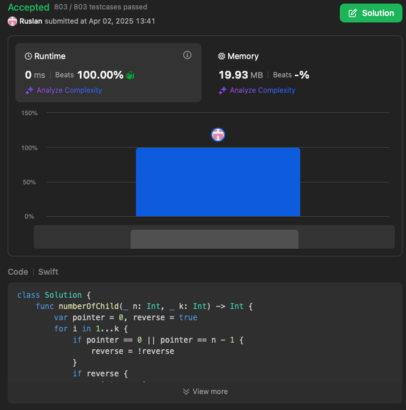Screen dimensions: 406x410
Task: Click the sparkle icon under Memory stats
Action: (x=222, y=90)
